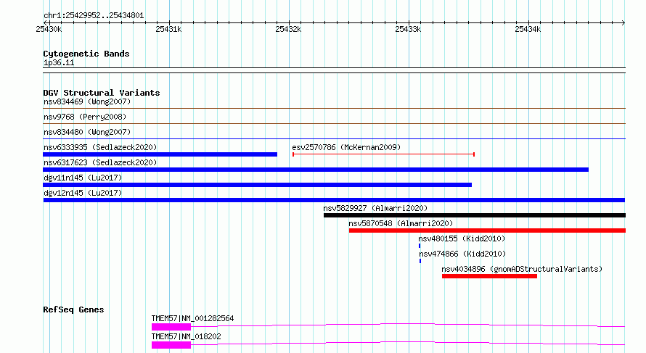Image resolution: width=646 pixels, height=353 pixels.
Task: Click the nsv6317623 (Sedlazeck2020) label
Action: point(100,162)
